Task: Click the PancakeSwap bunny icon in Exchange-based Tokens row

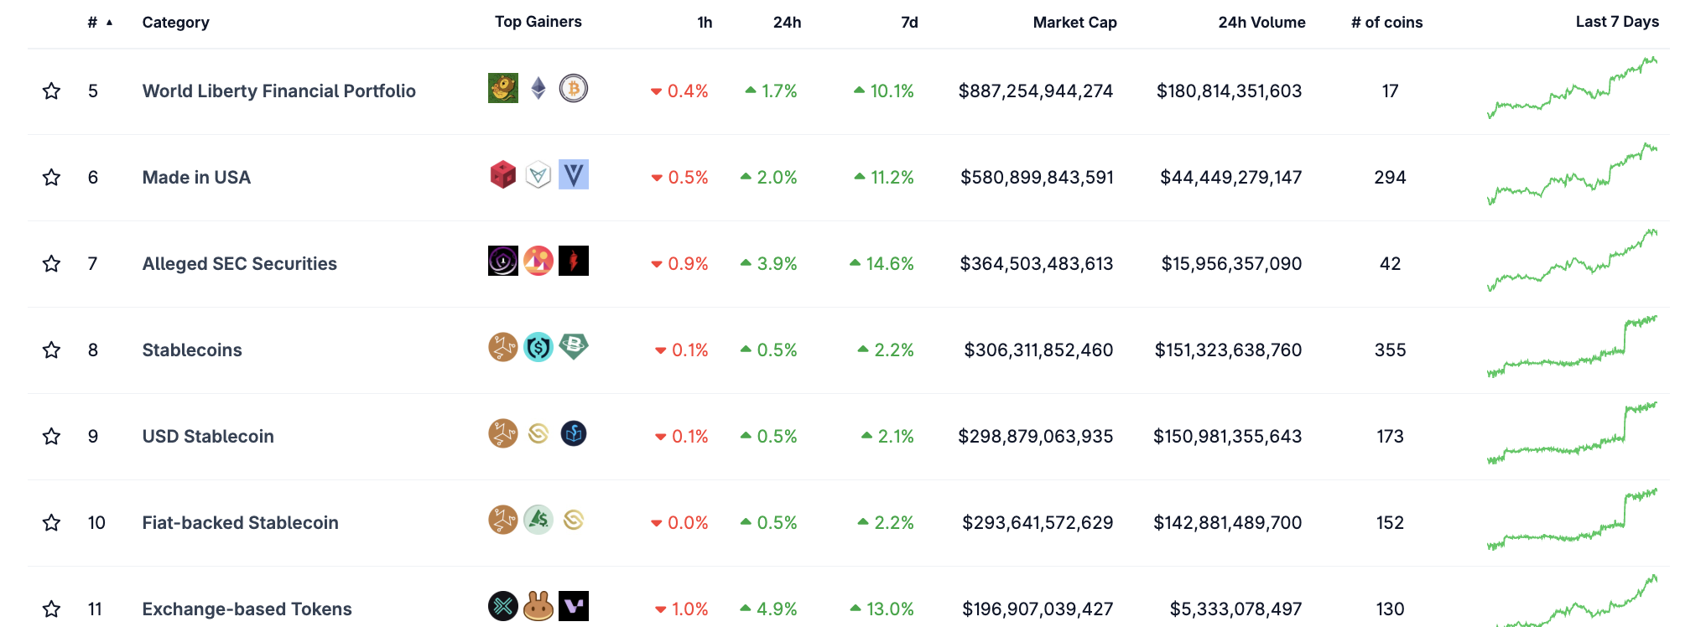Action: click(x=538, y=606)
